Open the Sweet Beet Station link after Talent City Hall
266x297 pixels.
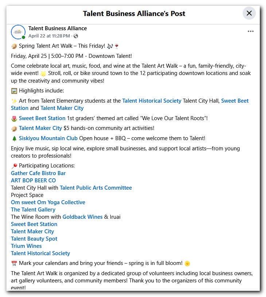(235, 100)
